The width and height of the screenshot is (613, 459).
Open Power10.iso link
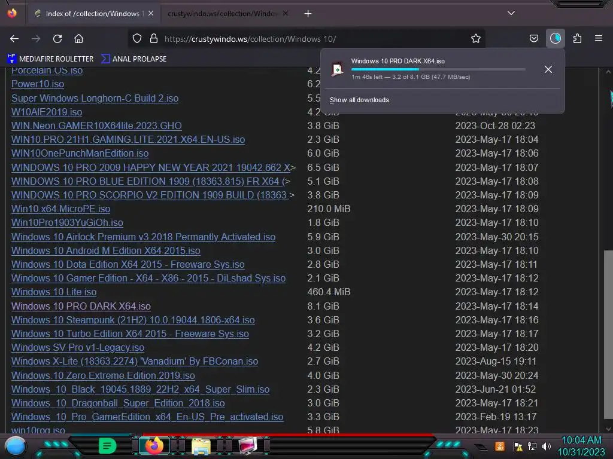38,84
